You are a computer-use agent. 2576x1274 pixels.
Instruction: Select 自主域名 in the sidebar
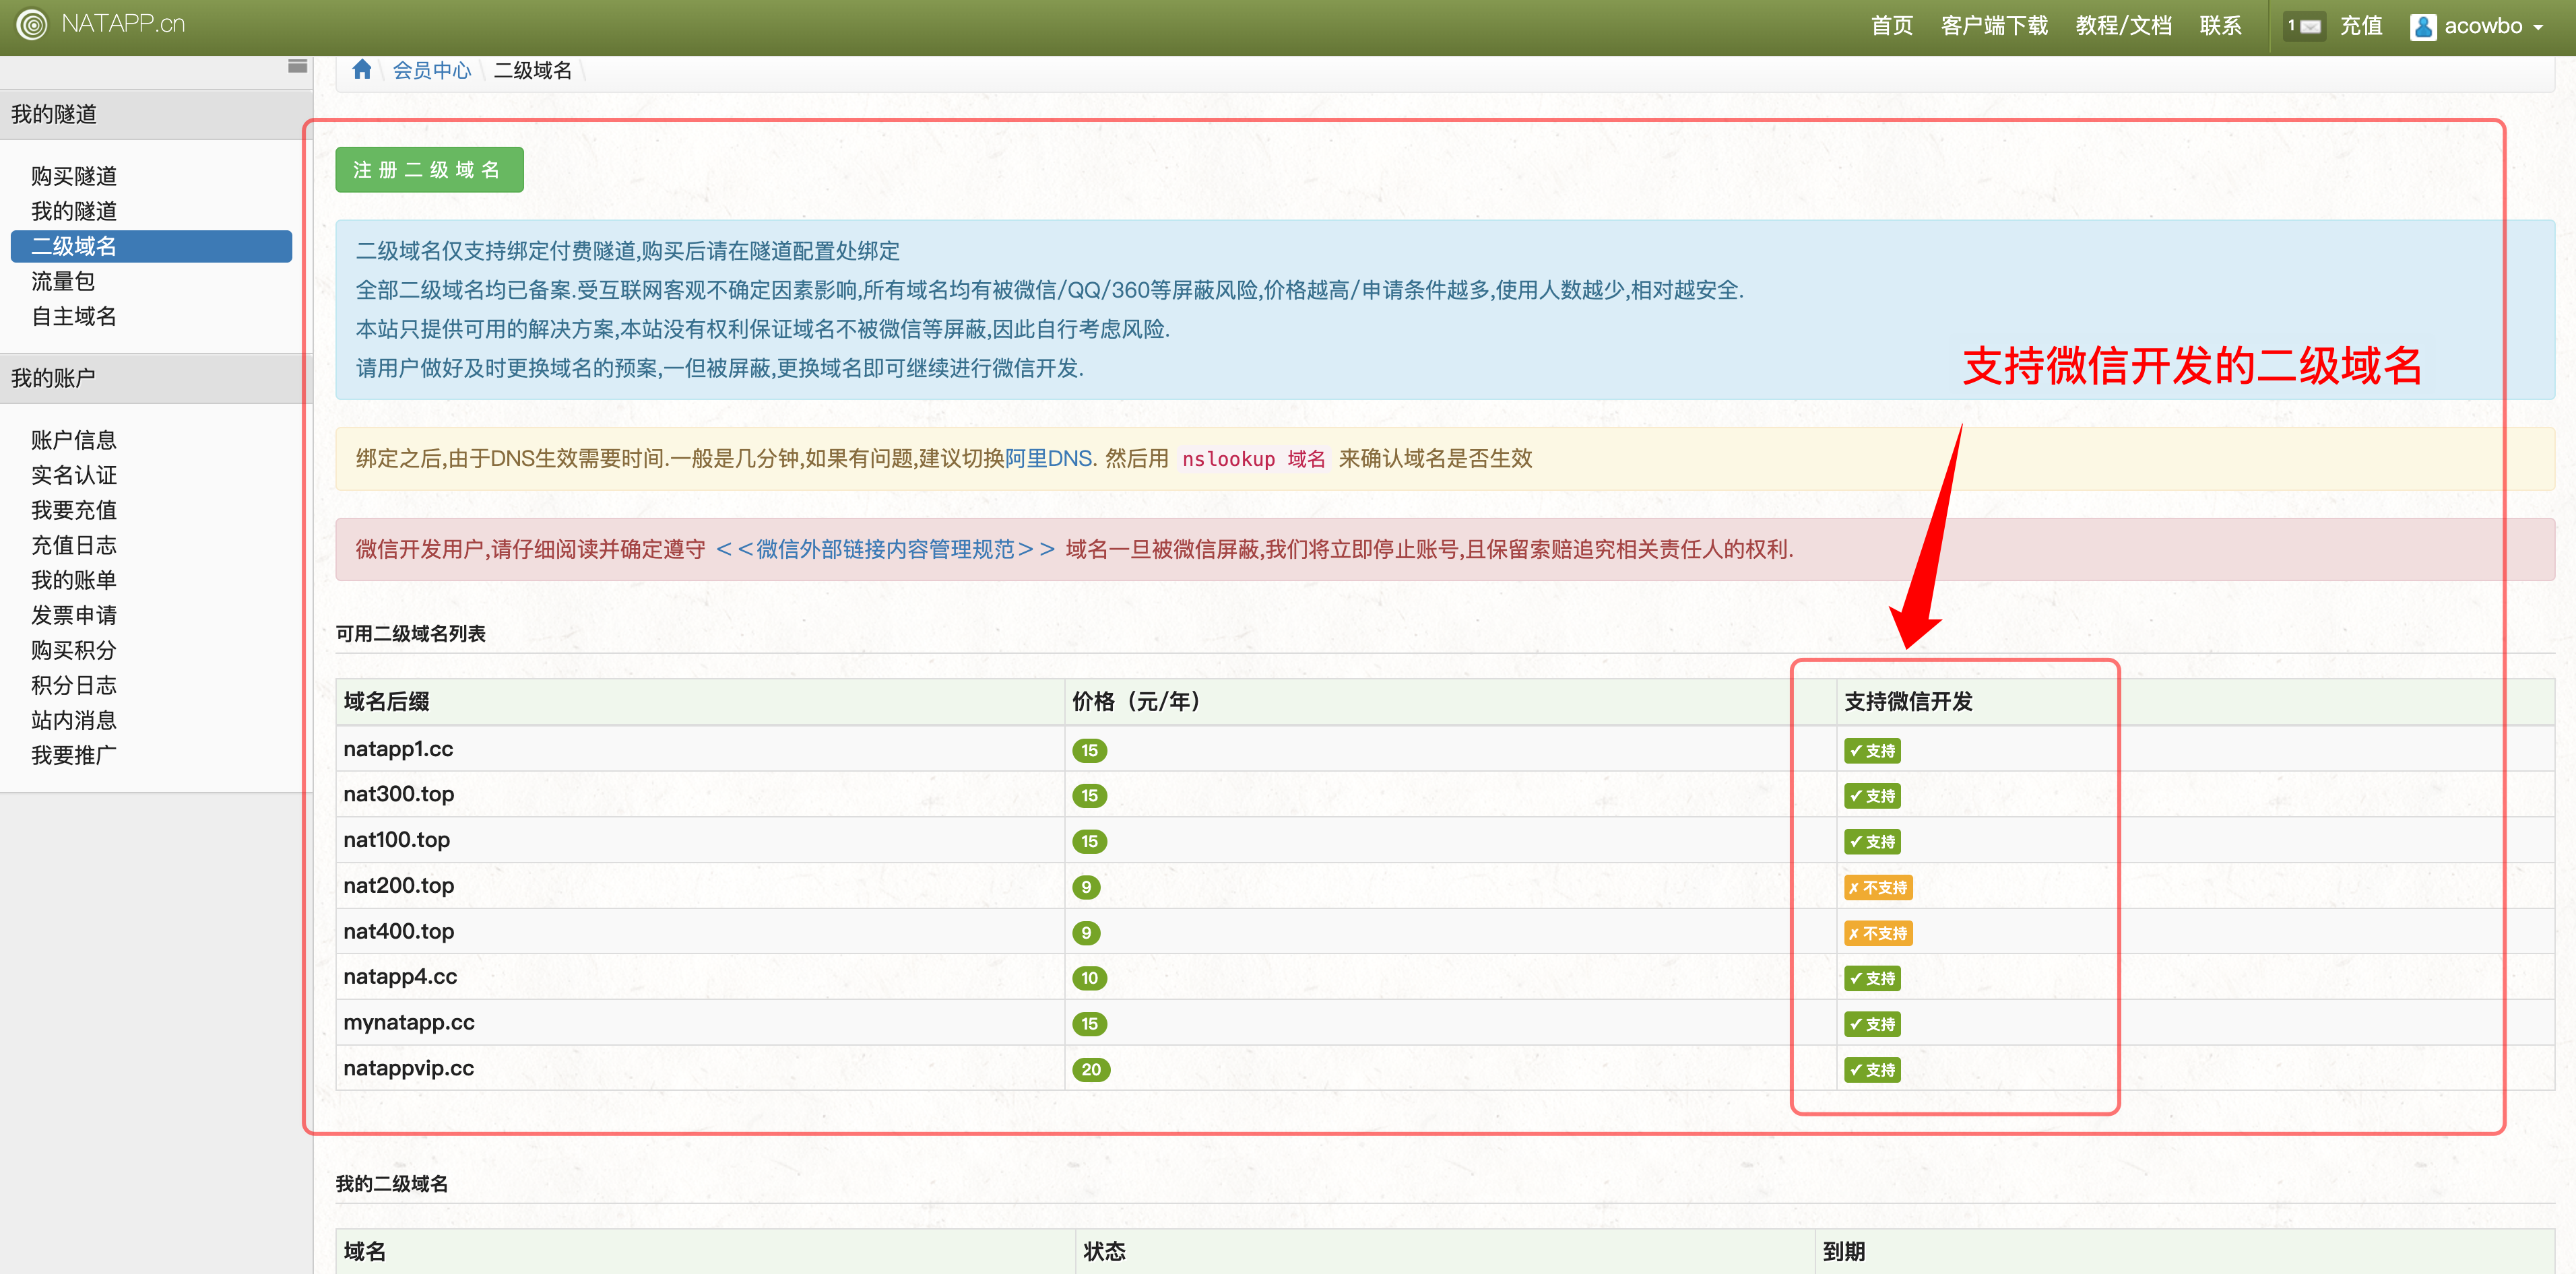tap(74, 316)
